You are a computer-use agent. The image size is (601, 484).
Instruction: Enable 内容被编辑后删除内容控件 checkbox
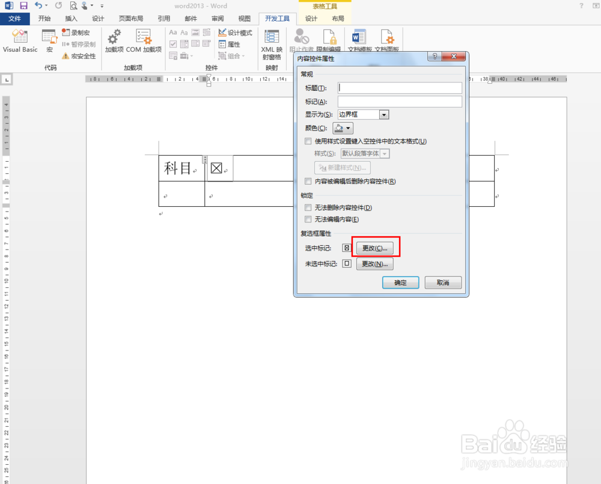tap(308, 180)
